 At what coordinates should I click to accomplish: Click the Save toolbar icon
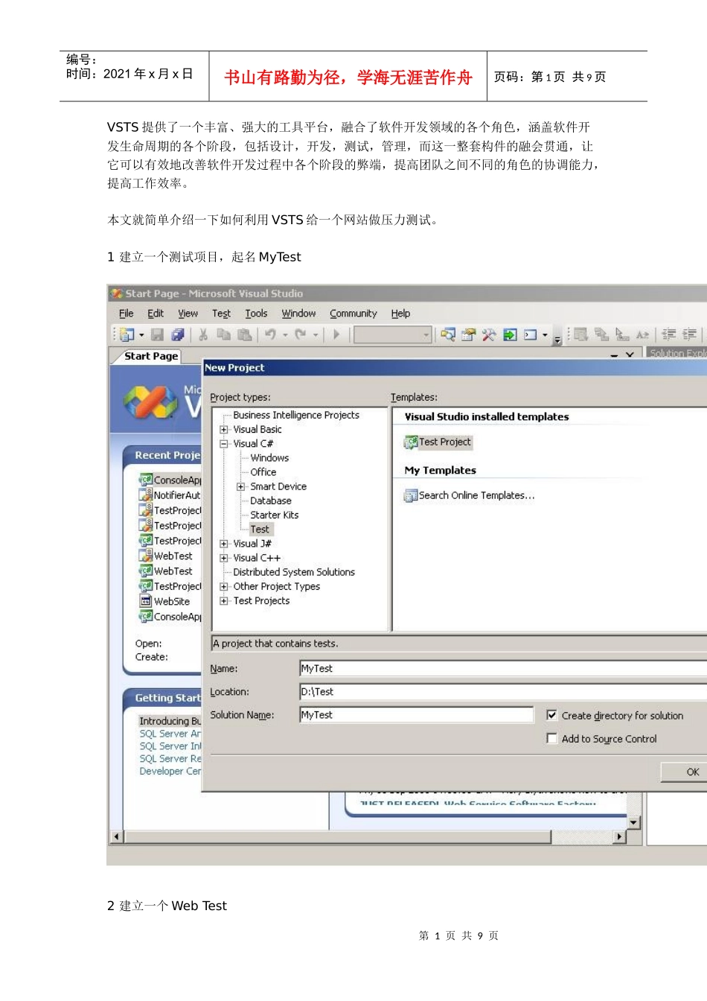click(157, 335)
